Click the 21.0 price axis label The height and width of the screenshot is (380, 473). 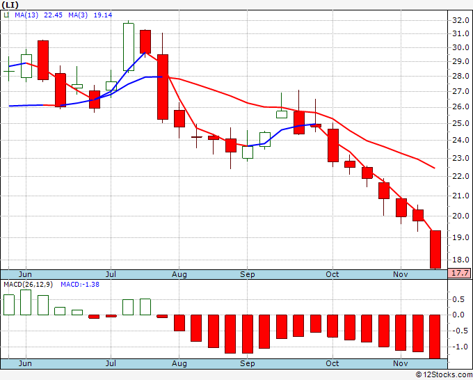(460, 196)
